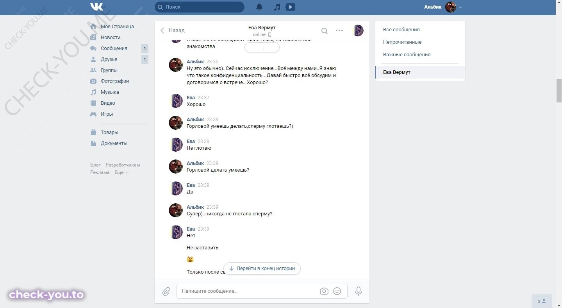Open Товары in the sidebar
The height and width of the screenshot is (308, 562).
coord(109,133)
